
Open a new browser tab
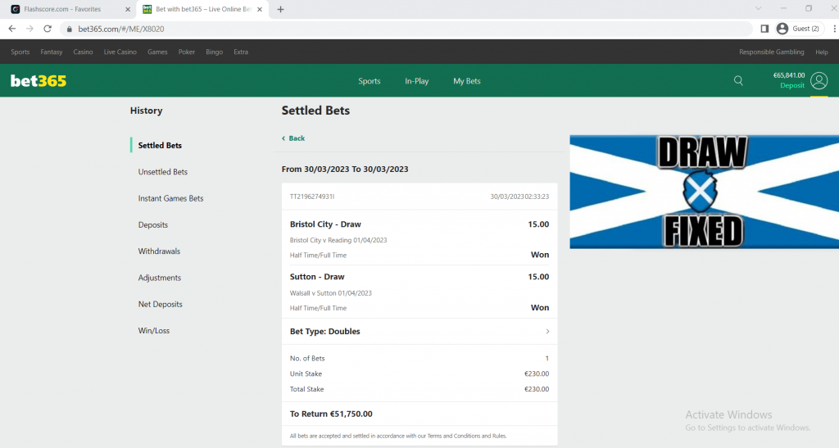coord(281,9)
